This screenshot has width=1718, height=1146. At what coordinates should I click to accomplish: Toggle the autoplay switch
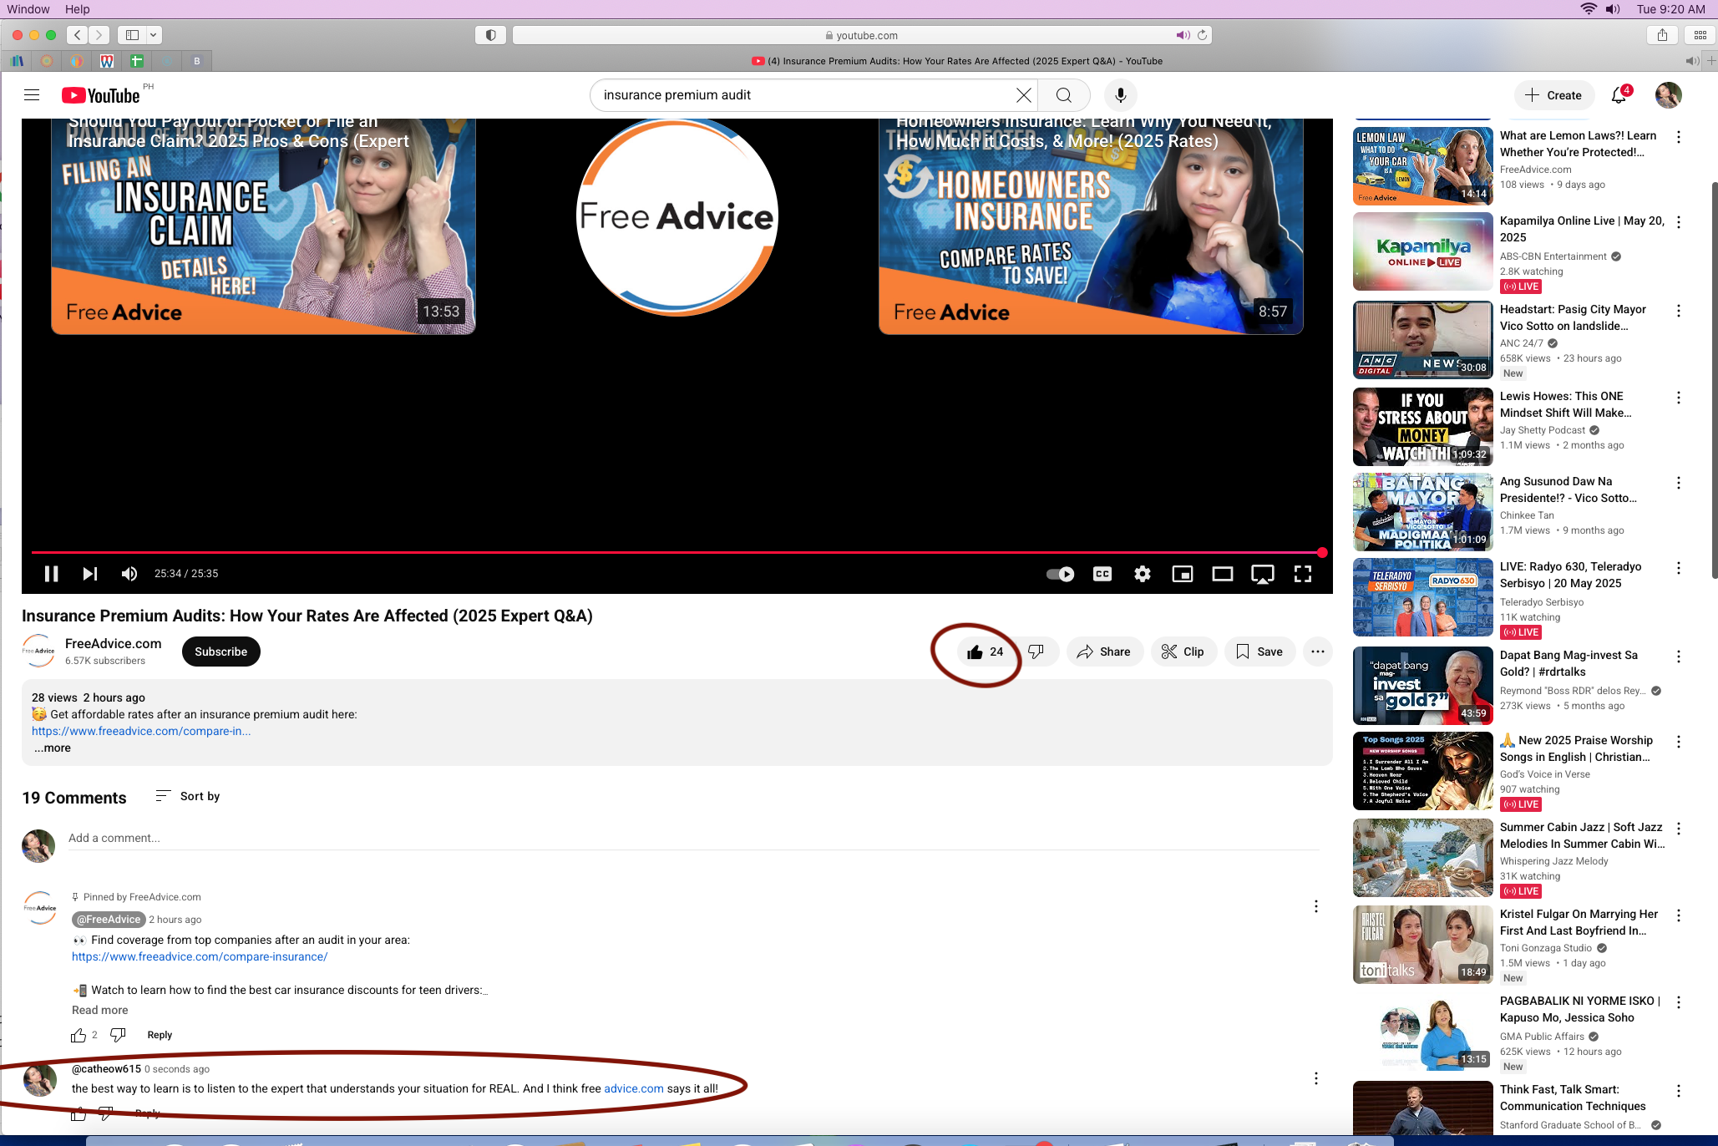tap(1061, 574)
